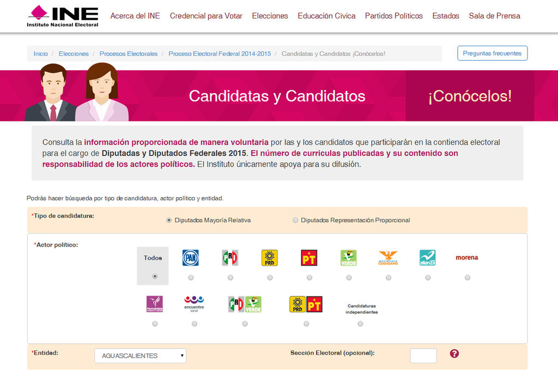Go to Proceso Electoral Federal 2014-2015 breadcrumb
This screenshot has height=372, width=558.
[220, 54]
